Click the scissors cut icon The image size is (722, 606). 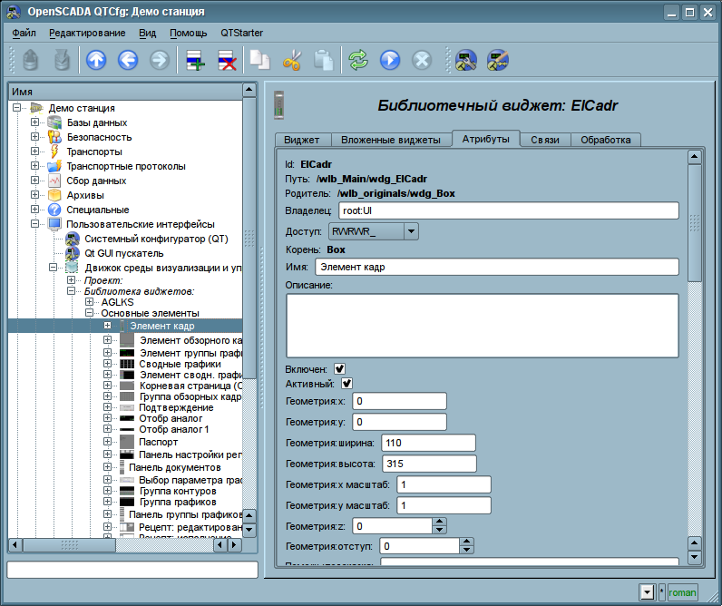291,61
